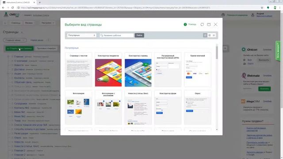Open the Настройки dropdown menu

[x=48, y=23]
